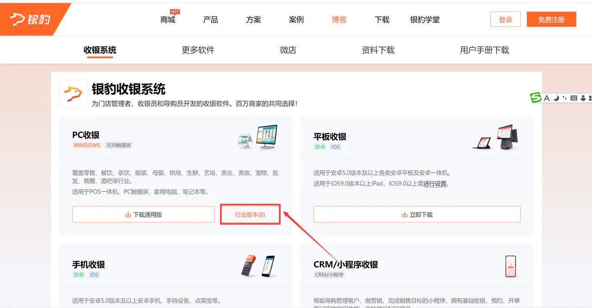
Task: Click the 安卓 tag under 平板收银
Action: pyautogui.click(x=320, y=147)
